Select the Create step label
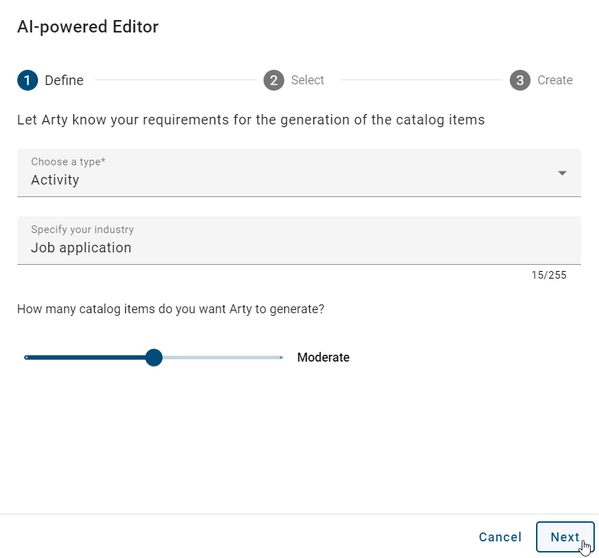The height and width of the screenshot is (558, 599). point(554,80)
